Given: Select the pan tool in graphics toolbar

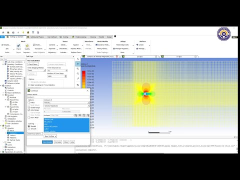Looking at the screenshot, I should tap(78, 64).
